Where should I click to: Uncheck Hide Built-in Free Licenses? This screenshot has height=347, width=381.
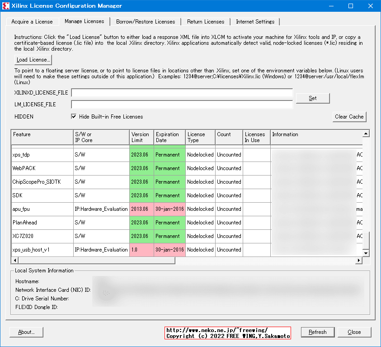coord(74,116)
